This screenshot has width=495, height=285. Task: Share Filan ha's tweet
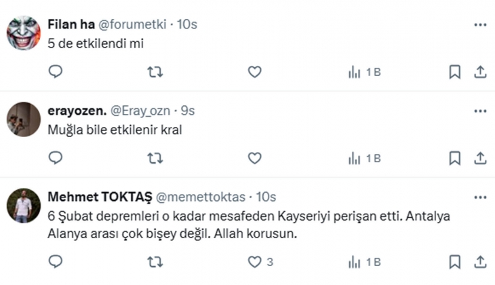click(479, 72)
